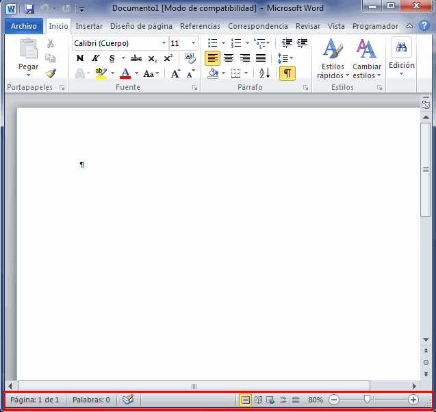Open the font name dropdown Calibri (Cuerpo)
Screen dimensions: 436x412
tap(164, 43)
